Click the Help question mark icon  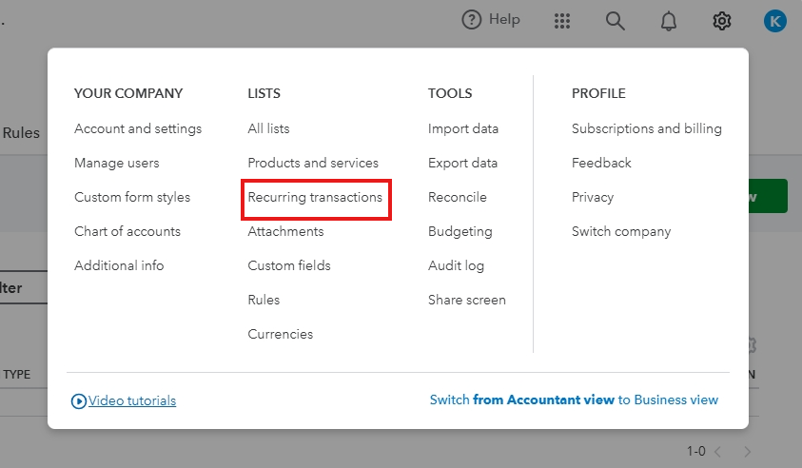(x=472, y=20)
